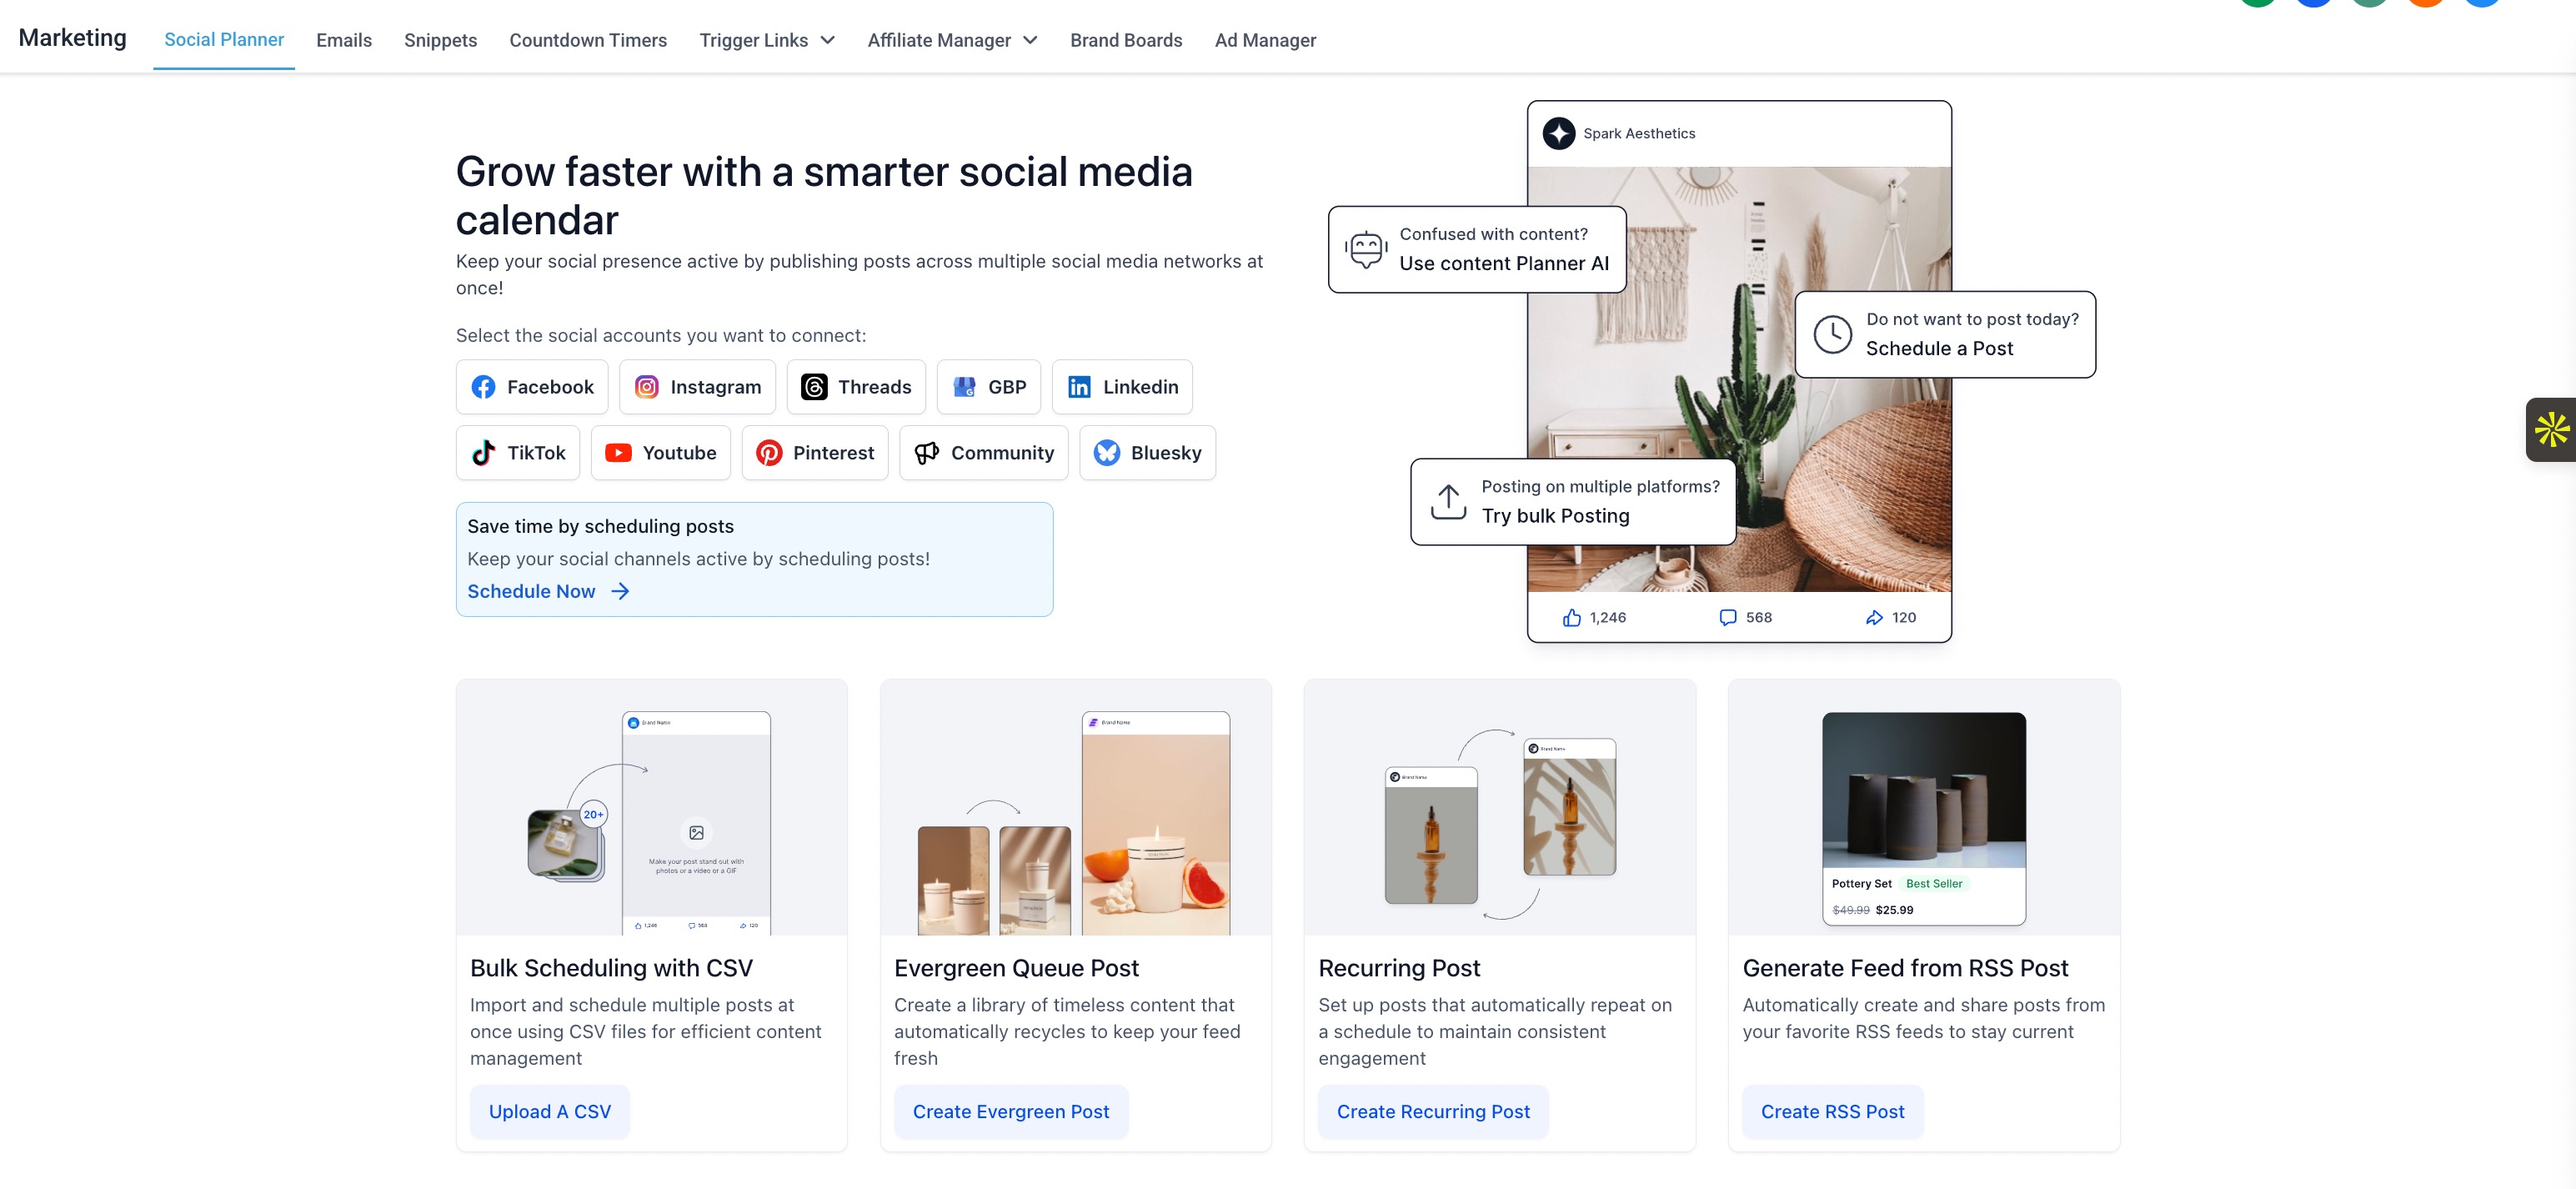
Task: Click Create Recurring Post button
Action: tap(1433, 1111)
